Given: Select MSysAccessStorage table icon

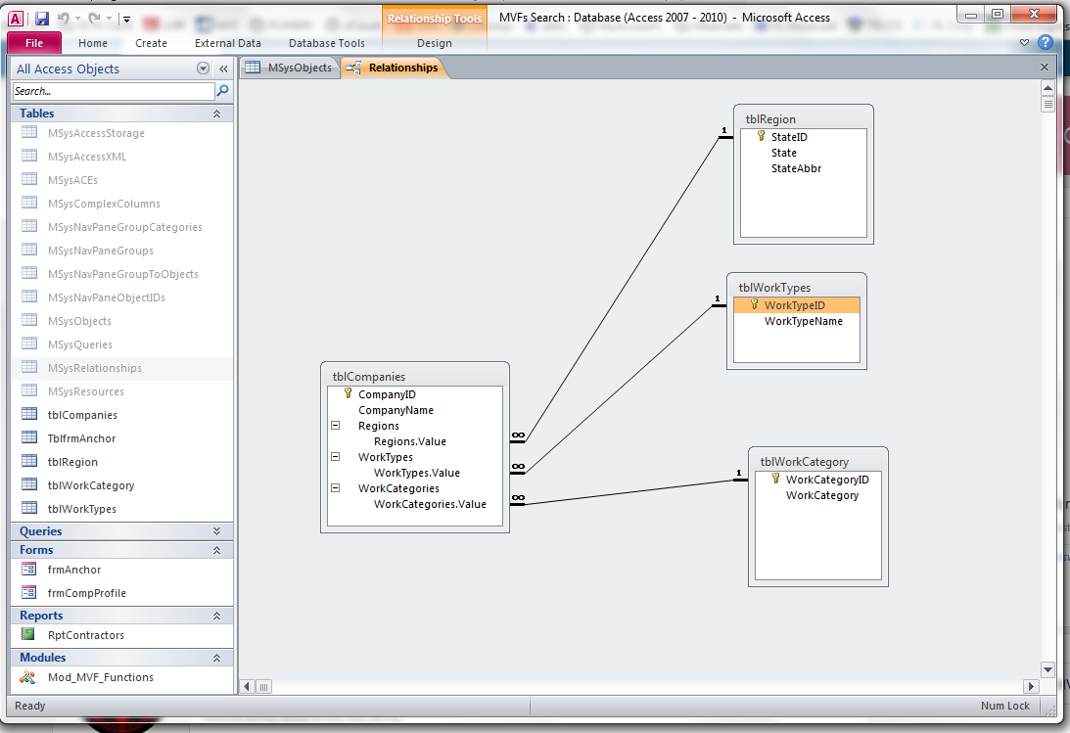Looking at the screenshot, I should pos(29,132).
